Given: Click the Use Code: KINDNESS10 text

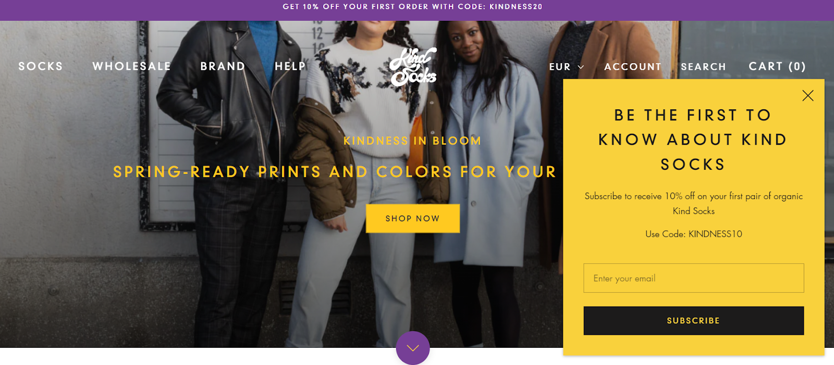Looking at the screenshot, I should tap(694, 234).
